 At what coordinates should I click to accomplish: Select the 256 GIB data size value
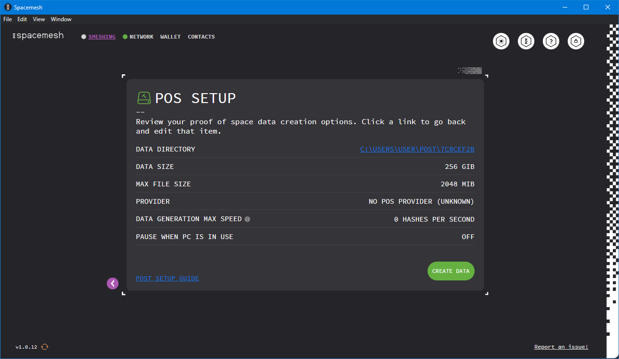[x=460, y=167]
